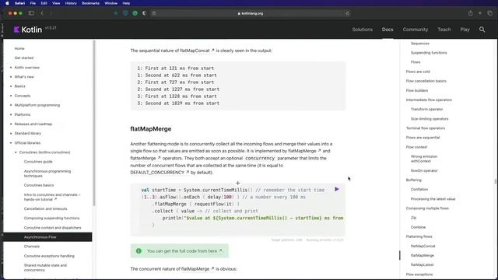
Task: Open the Safari menu
Action: (19, 3)
